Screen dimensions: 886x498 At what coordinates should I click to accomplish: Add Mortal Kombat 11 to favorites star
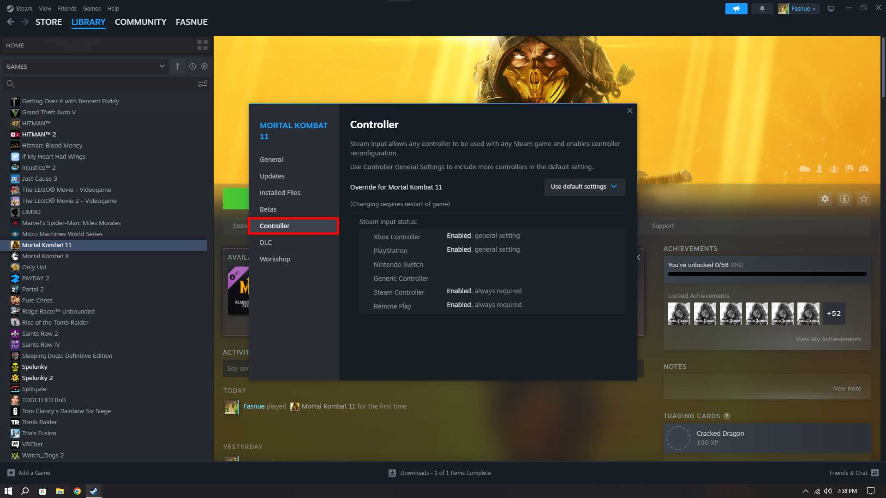(863, 199)
